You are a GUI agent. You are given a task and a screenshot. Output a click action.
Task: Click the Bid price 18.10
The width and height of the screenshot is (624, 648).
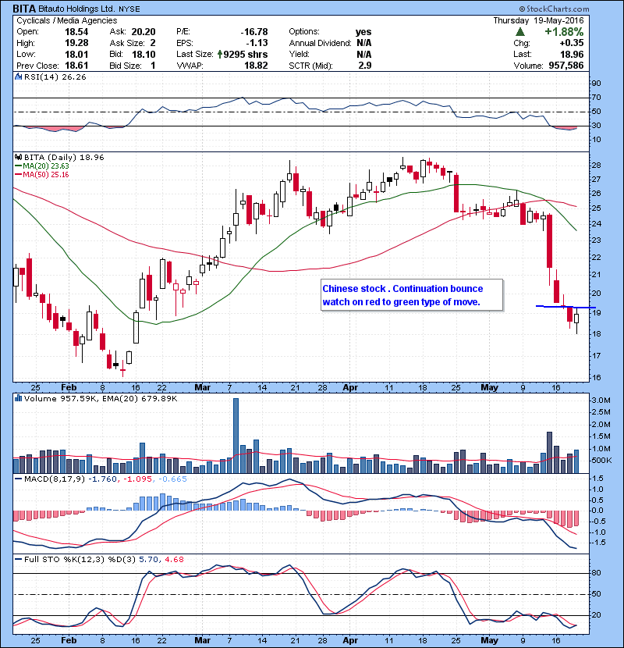click(144, 54)
